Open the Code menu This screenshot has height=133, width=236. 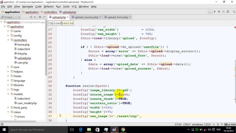38,7
